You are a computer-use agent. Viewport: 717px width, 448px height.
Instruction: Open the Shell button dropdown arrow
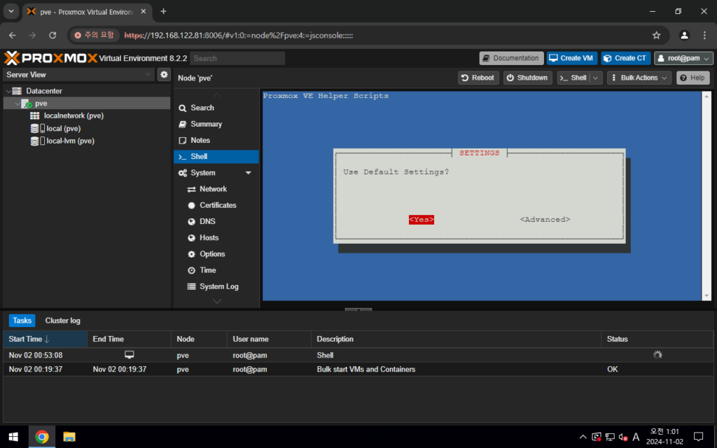point(597,78)
